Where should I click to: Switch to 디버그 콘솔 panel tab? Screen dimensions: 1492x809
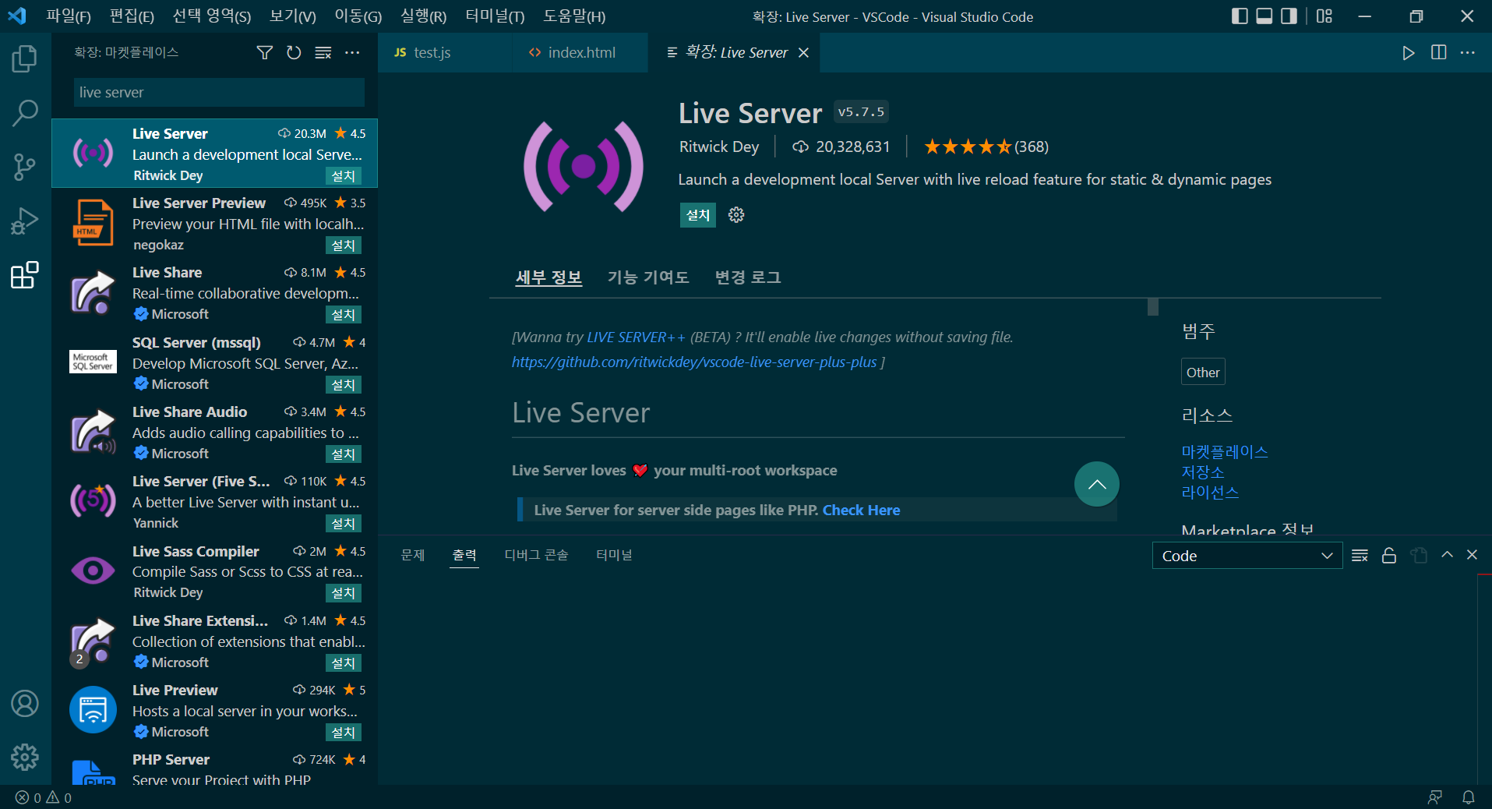tap(537, 555)
